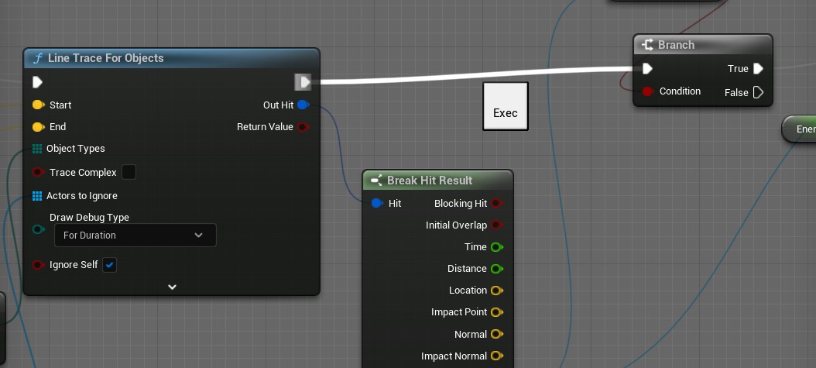Viewport: 816px width, 368px height.
Task: Click the Hit input pin on Break Hit Result
Action: point(377,204)
